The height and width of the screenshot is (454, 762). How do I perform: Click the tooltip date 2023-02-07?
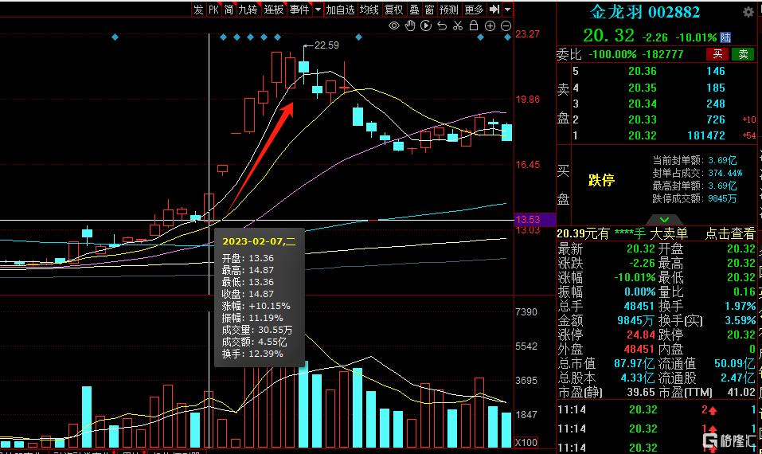point(259,241)
